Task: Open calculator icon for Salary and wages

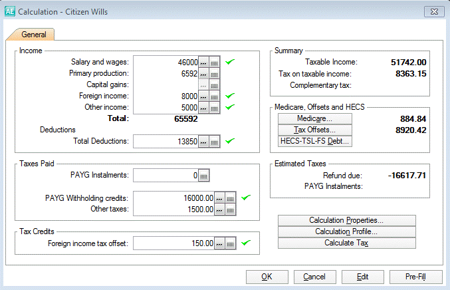Action: [x=214, y=62]
